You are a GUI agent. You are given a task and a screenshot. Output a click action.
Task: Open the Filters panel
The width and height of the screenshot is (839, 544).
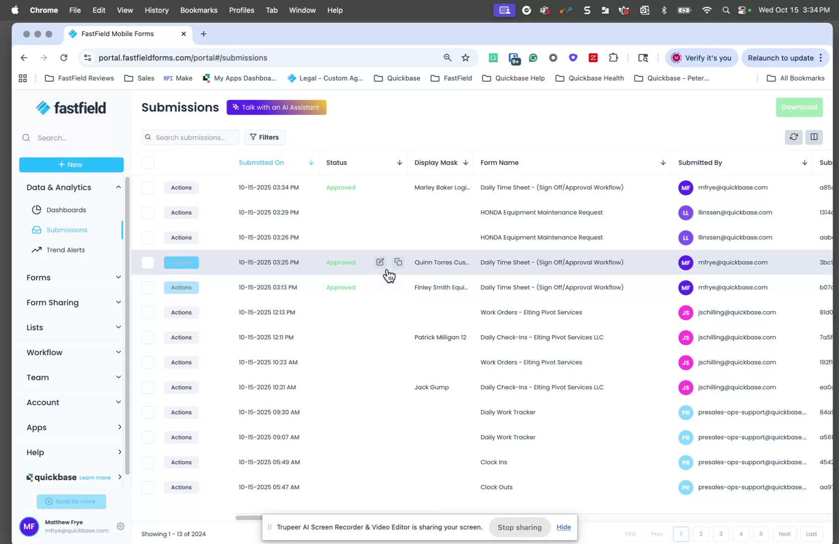pyautogui.click(x=265, y=137)
